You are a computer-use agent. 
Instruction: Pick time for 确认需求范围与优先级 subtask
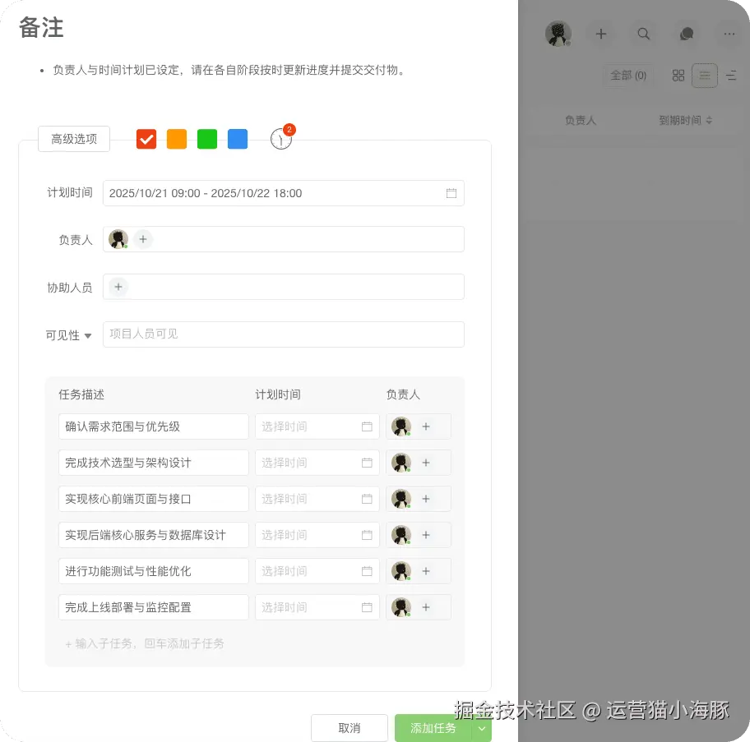[x=317, y=426]
